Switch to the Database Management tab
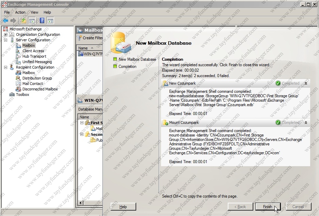The height and width of the screenshot is (216, 319). tap(90, 109)
